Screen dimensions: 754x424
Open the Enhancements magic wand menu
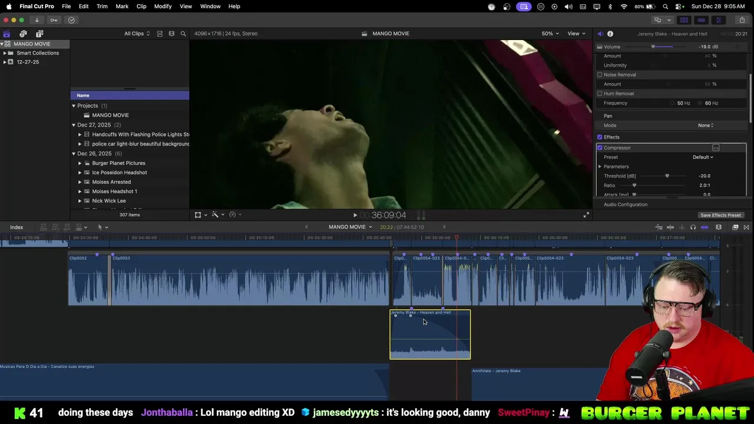217,215
